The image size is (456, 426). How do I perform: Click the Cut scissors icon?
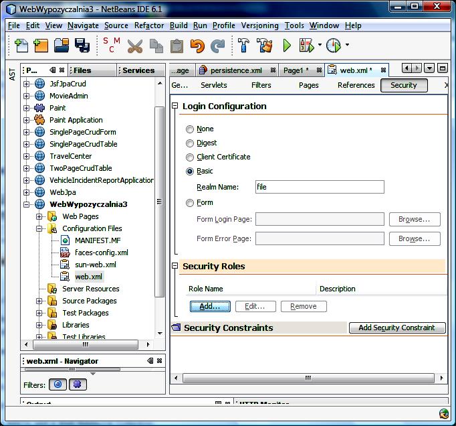(x=135, y=46)
